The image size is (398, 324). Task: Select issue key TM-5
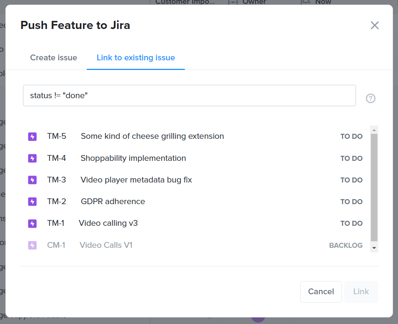click(x=57, y=136)
